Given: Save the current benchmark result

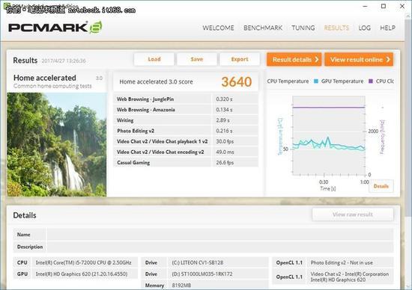Looking at the screenshot, I should (x=197, y=59).
